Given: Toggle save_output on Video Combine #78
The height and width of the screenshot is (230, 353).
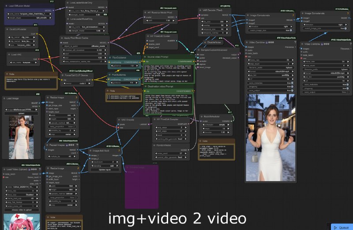Looking at the screenshot, I should pos(271,91).
